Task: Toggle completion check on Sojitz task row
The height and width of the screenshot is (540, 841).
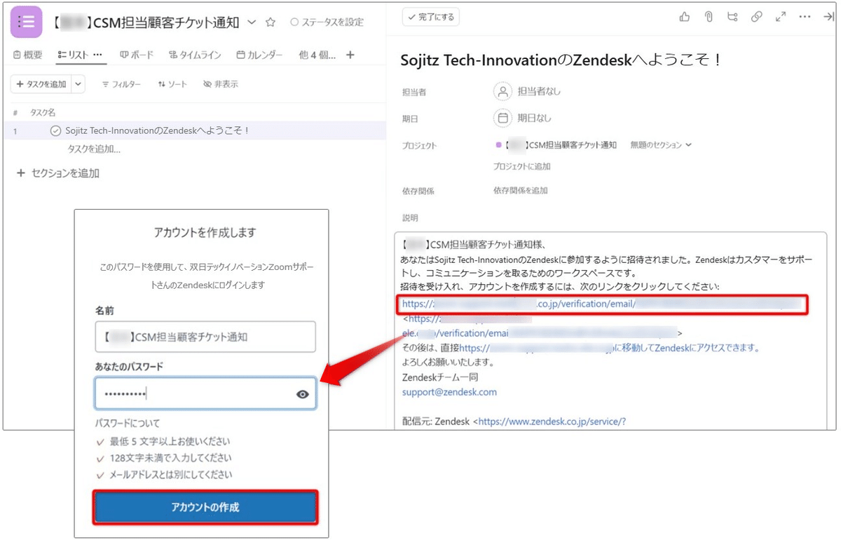Action: (x=56, y=130)
